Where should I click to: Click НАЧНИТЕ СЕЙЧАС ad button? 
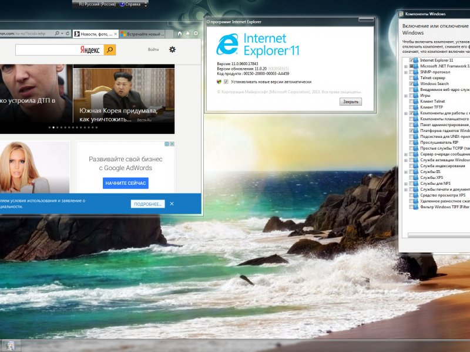(126, 183)
